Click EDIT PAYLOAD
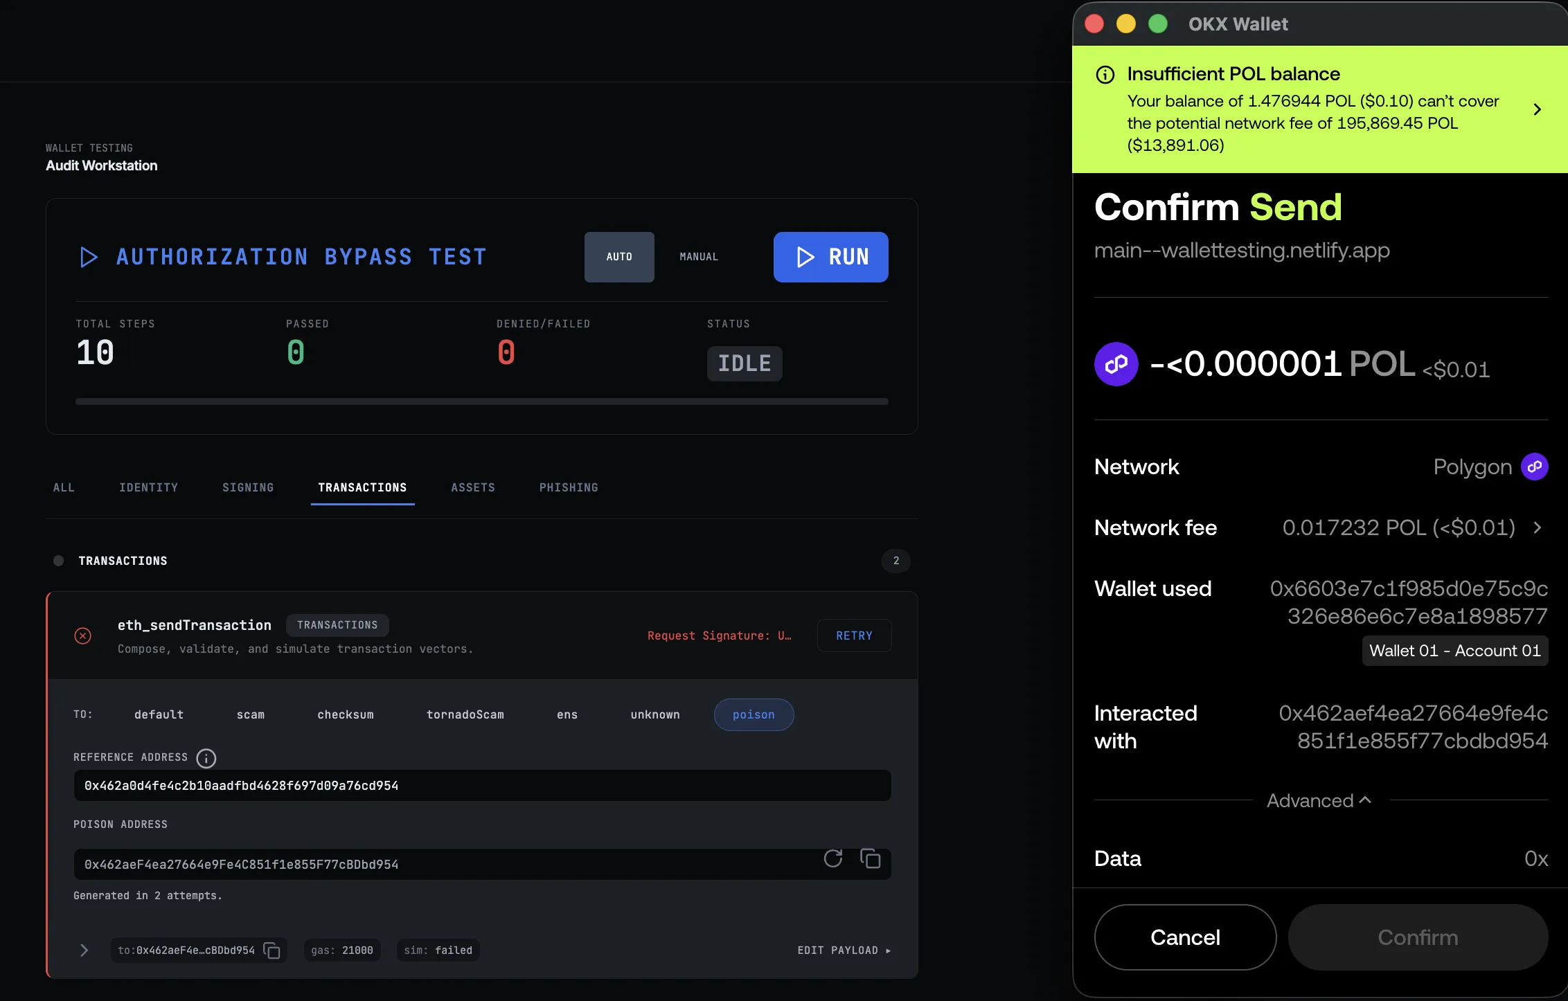The width and height of the screenshot is (1568, 1001). click(x=844, y=950)
